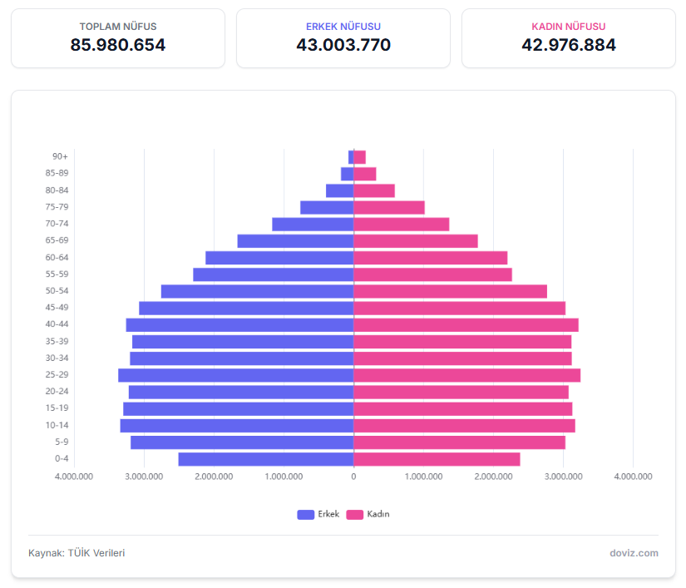The width and height of the screenshot is (686, 588).
Task: Click the blue male bar for 25-29
Action: (236, 375)
